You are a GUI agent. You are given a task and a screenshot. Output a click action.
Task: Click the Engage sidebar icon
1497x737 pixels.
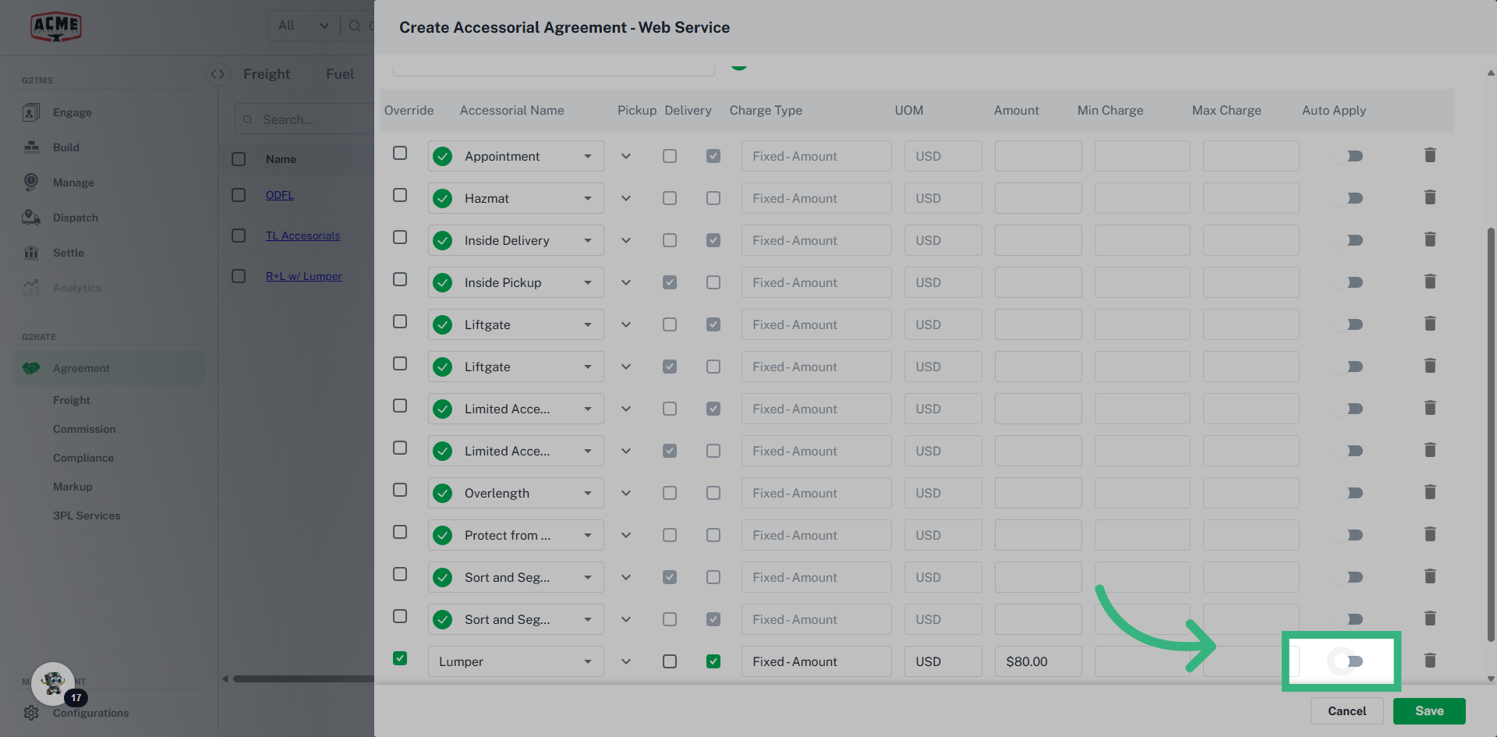[x=31, y=112]
